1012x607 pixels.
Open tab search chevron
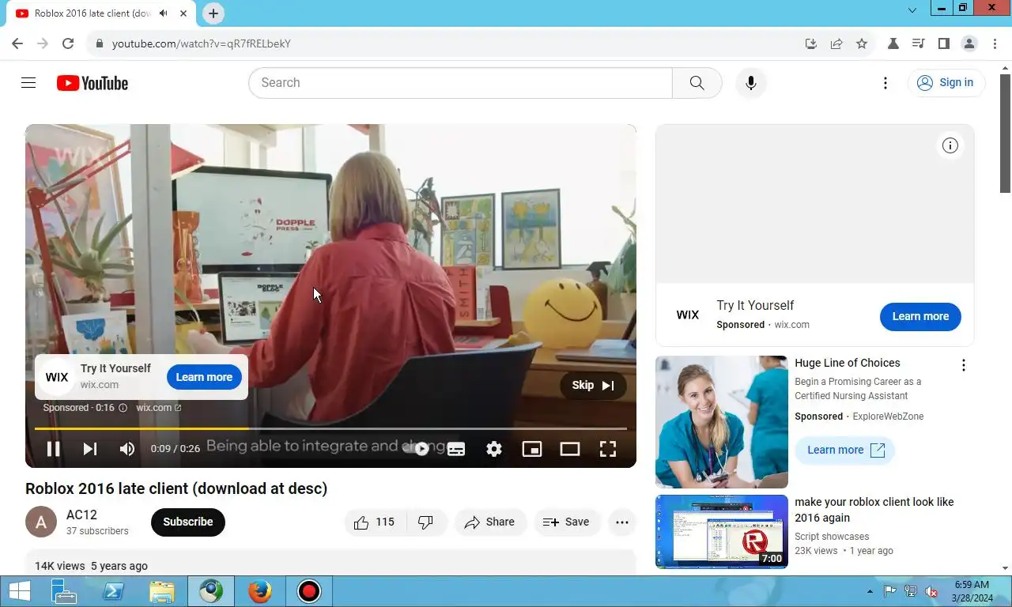tap(912, 10)
